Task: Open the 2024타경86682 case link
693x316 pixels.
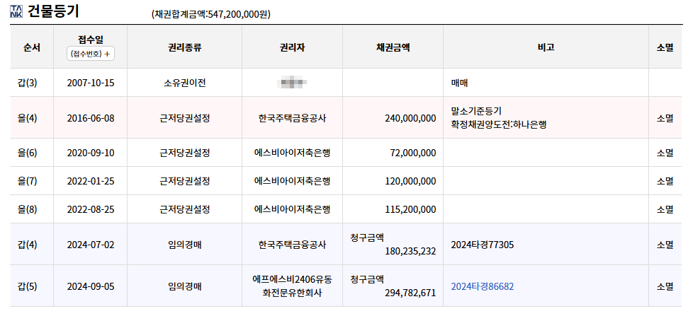Action: click(x=482, y=286)
